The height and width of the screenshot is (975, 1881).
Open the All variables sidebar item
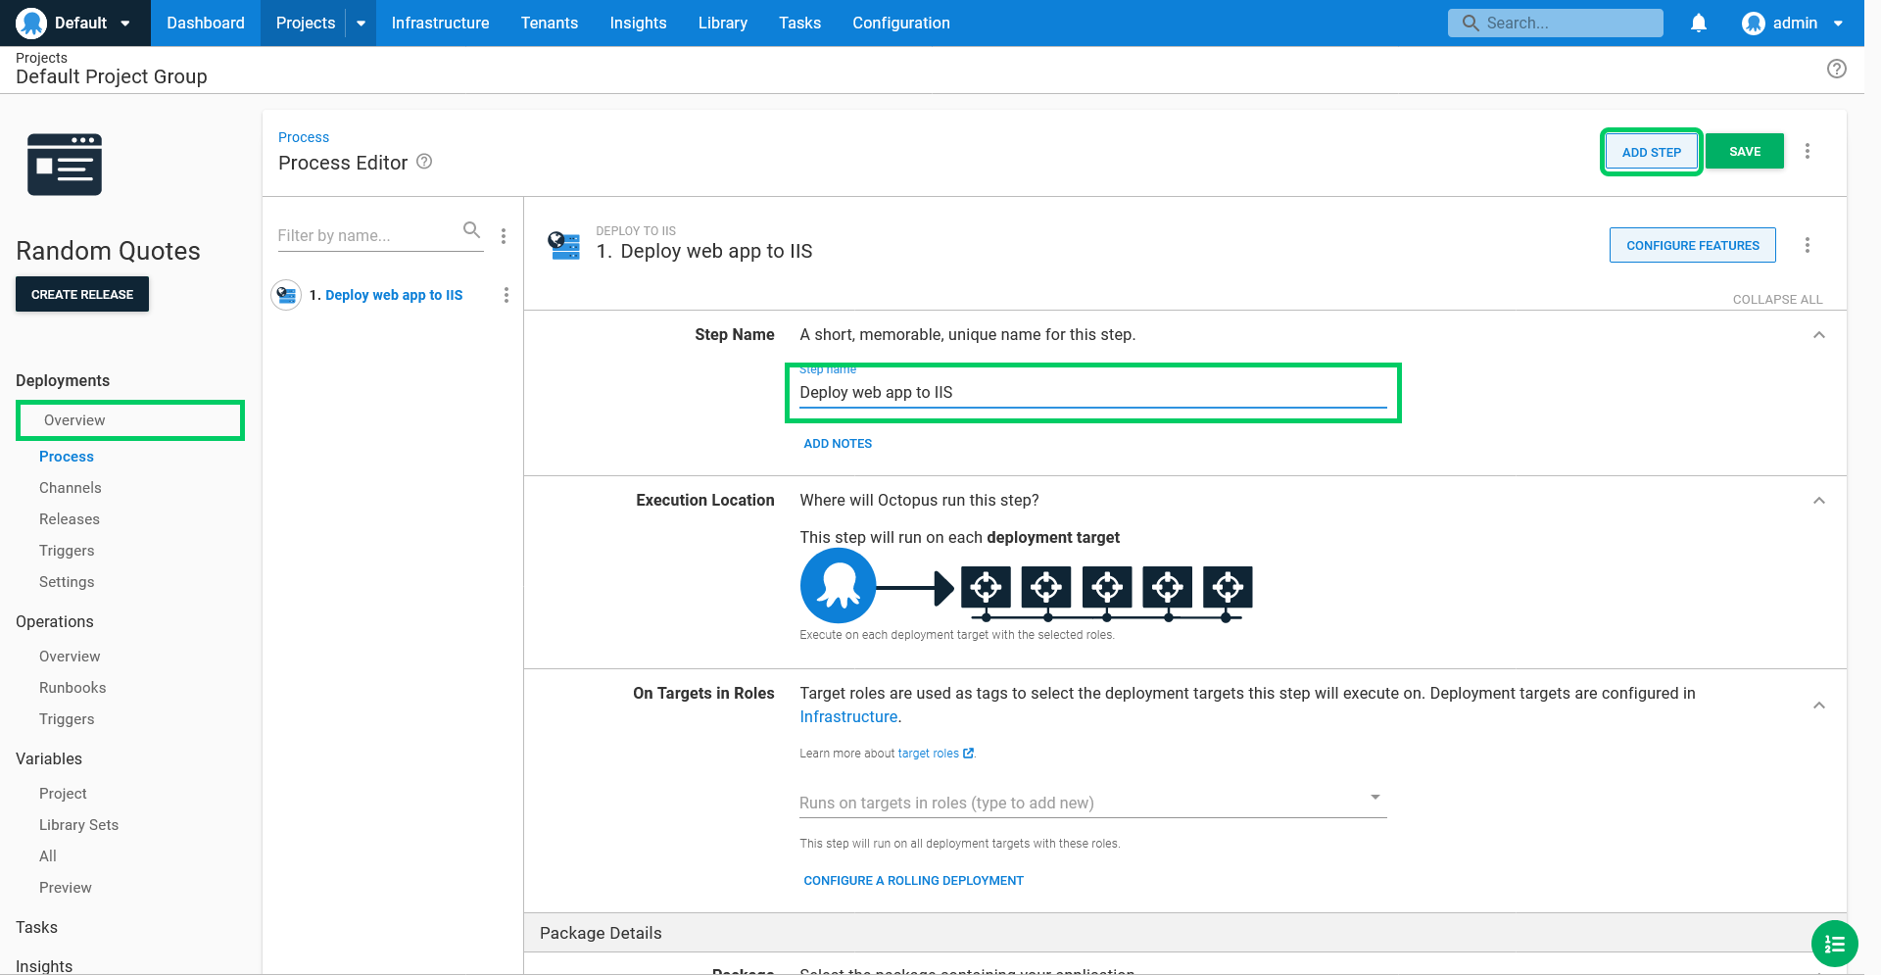pyautogui.click(x=48, y=856)
